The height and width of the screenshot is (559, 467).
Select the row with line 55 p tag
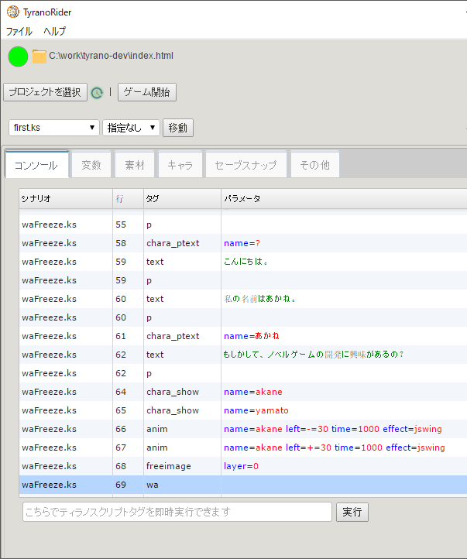tap(243, 225)
